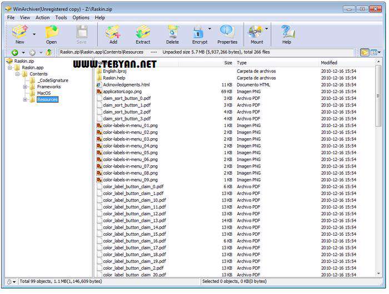
Task: Select the MacOS folder in tree
Action: point(44,93)
